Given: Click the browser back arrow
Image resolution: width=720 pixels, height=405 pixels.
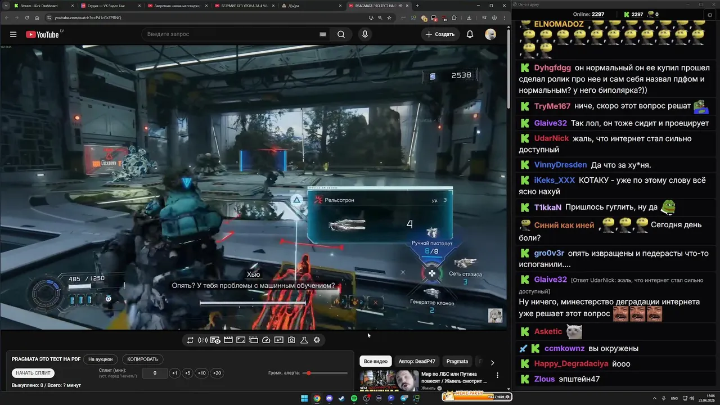Looking at the screenshot, I should tap(7, 17).
